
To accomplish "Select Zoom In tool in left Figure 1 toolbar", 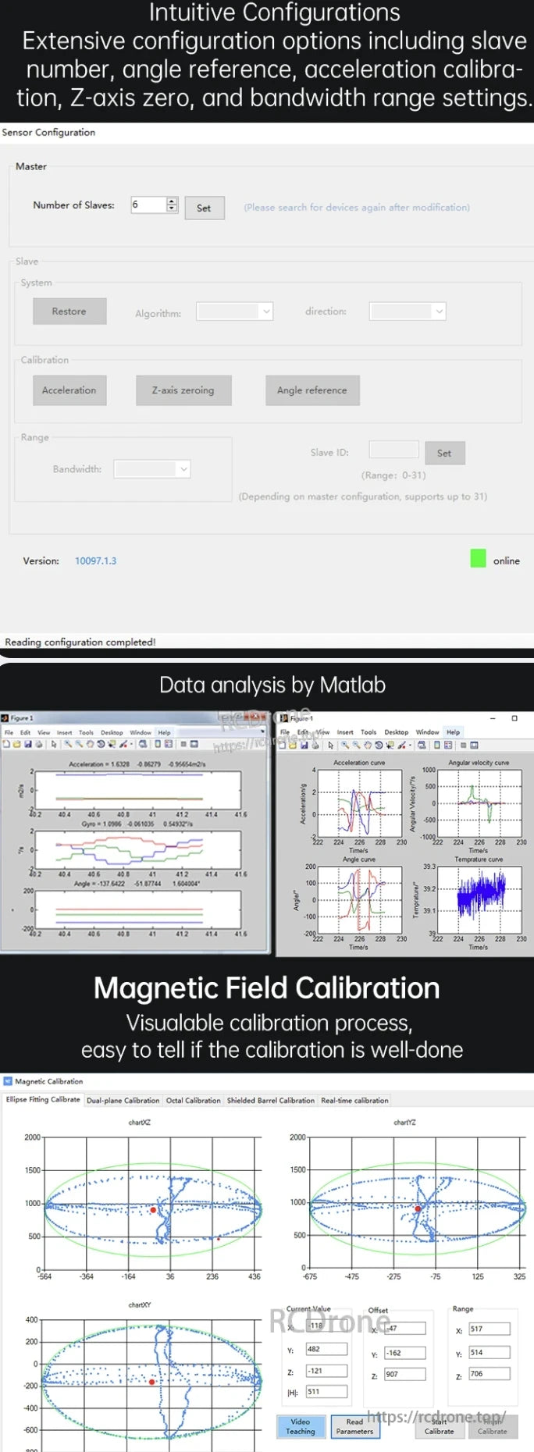I will click(x=68, y=744).
